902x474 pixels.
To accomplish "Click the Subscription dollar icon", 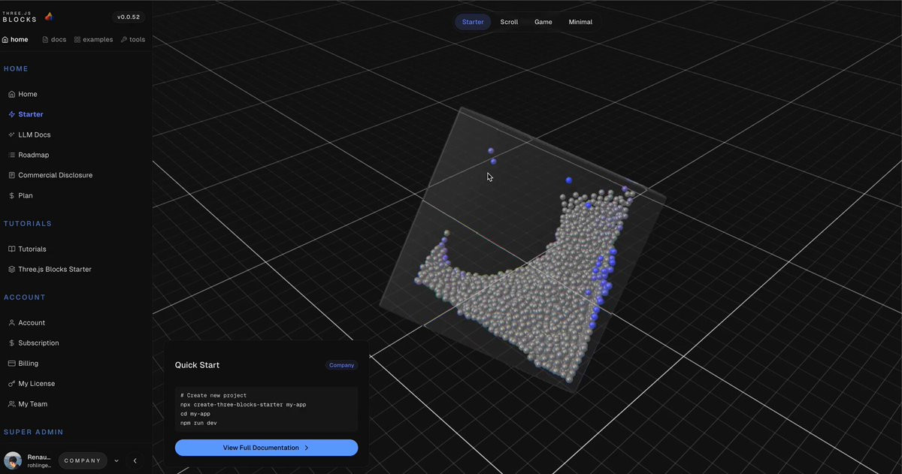I will (11, 343).
